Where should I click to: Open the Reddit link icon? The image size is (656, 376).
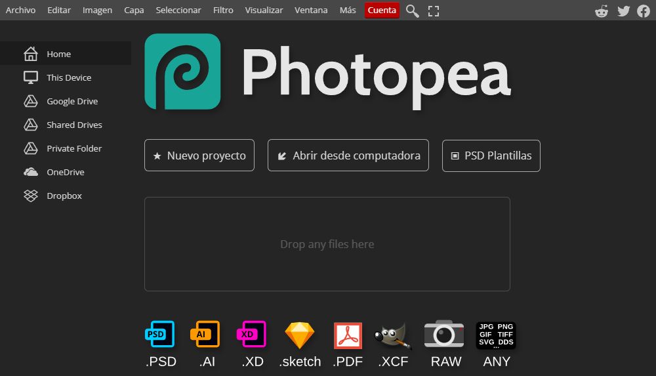click(602, 11)
